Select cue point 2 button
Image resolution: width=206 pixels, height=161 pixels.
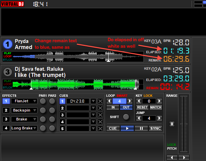coord(62,108)
